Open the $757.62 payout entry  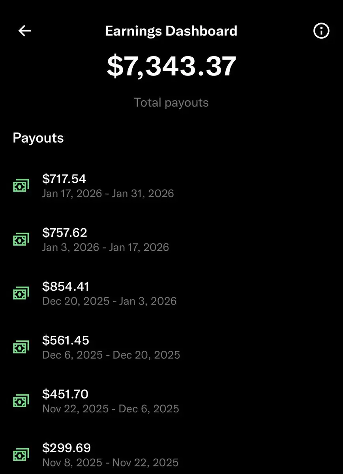click(x=171, y=239)
